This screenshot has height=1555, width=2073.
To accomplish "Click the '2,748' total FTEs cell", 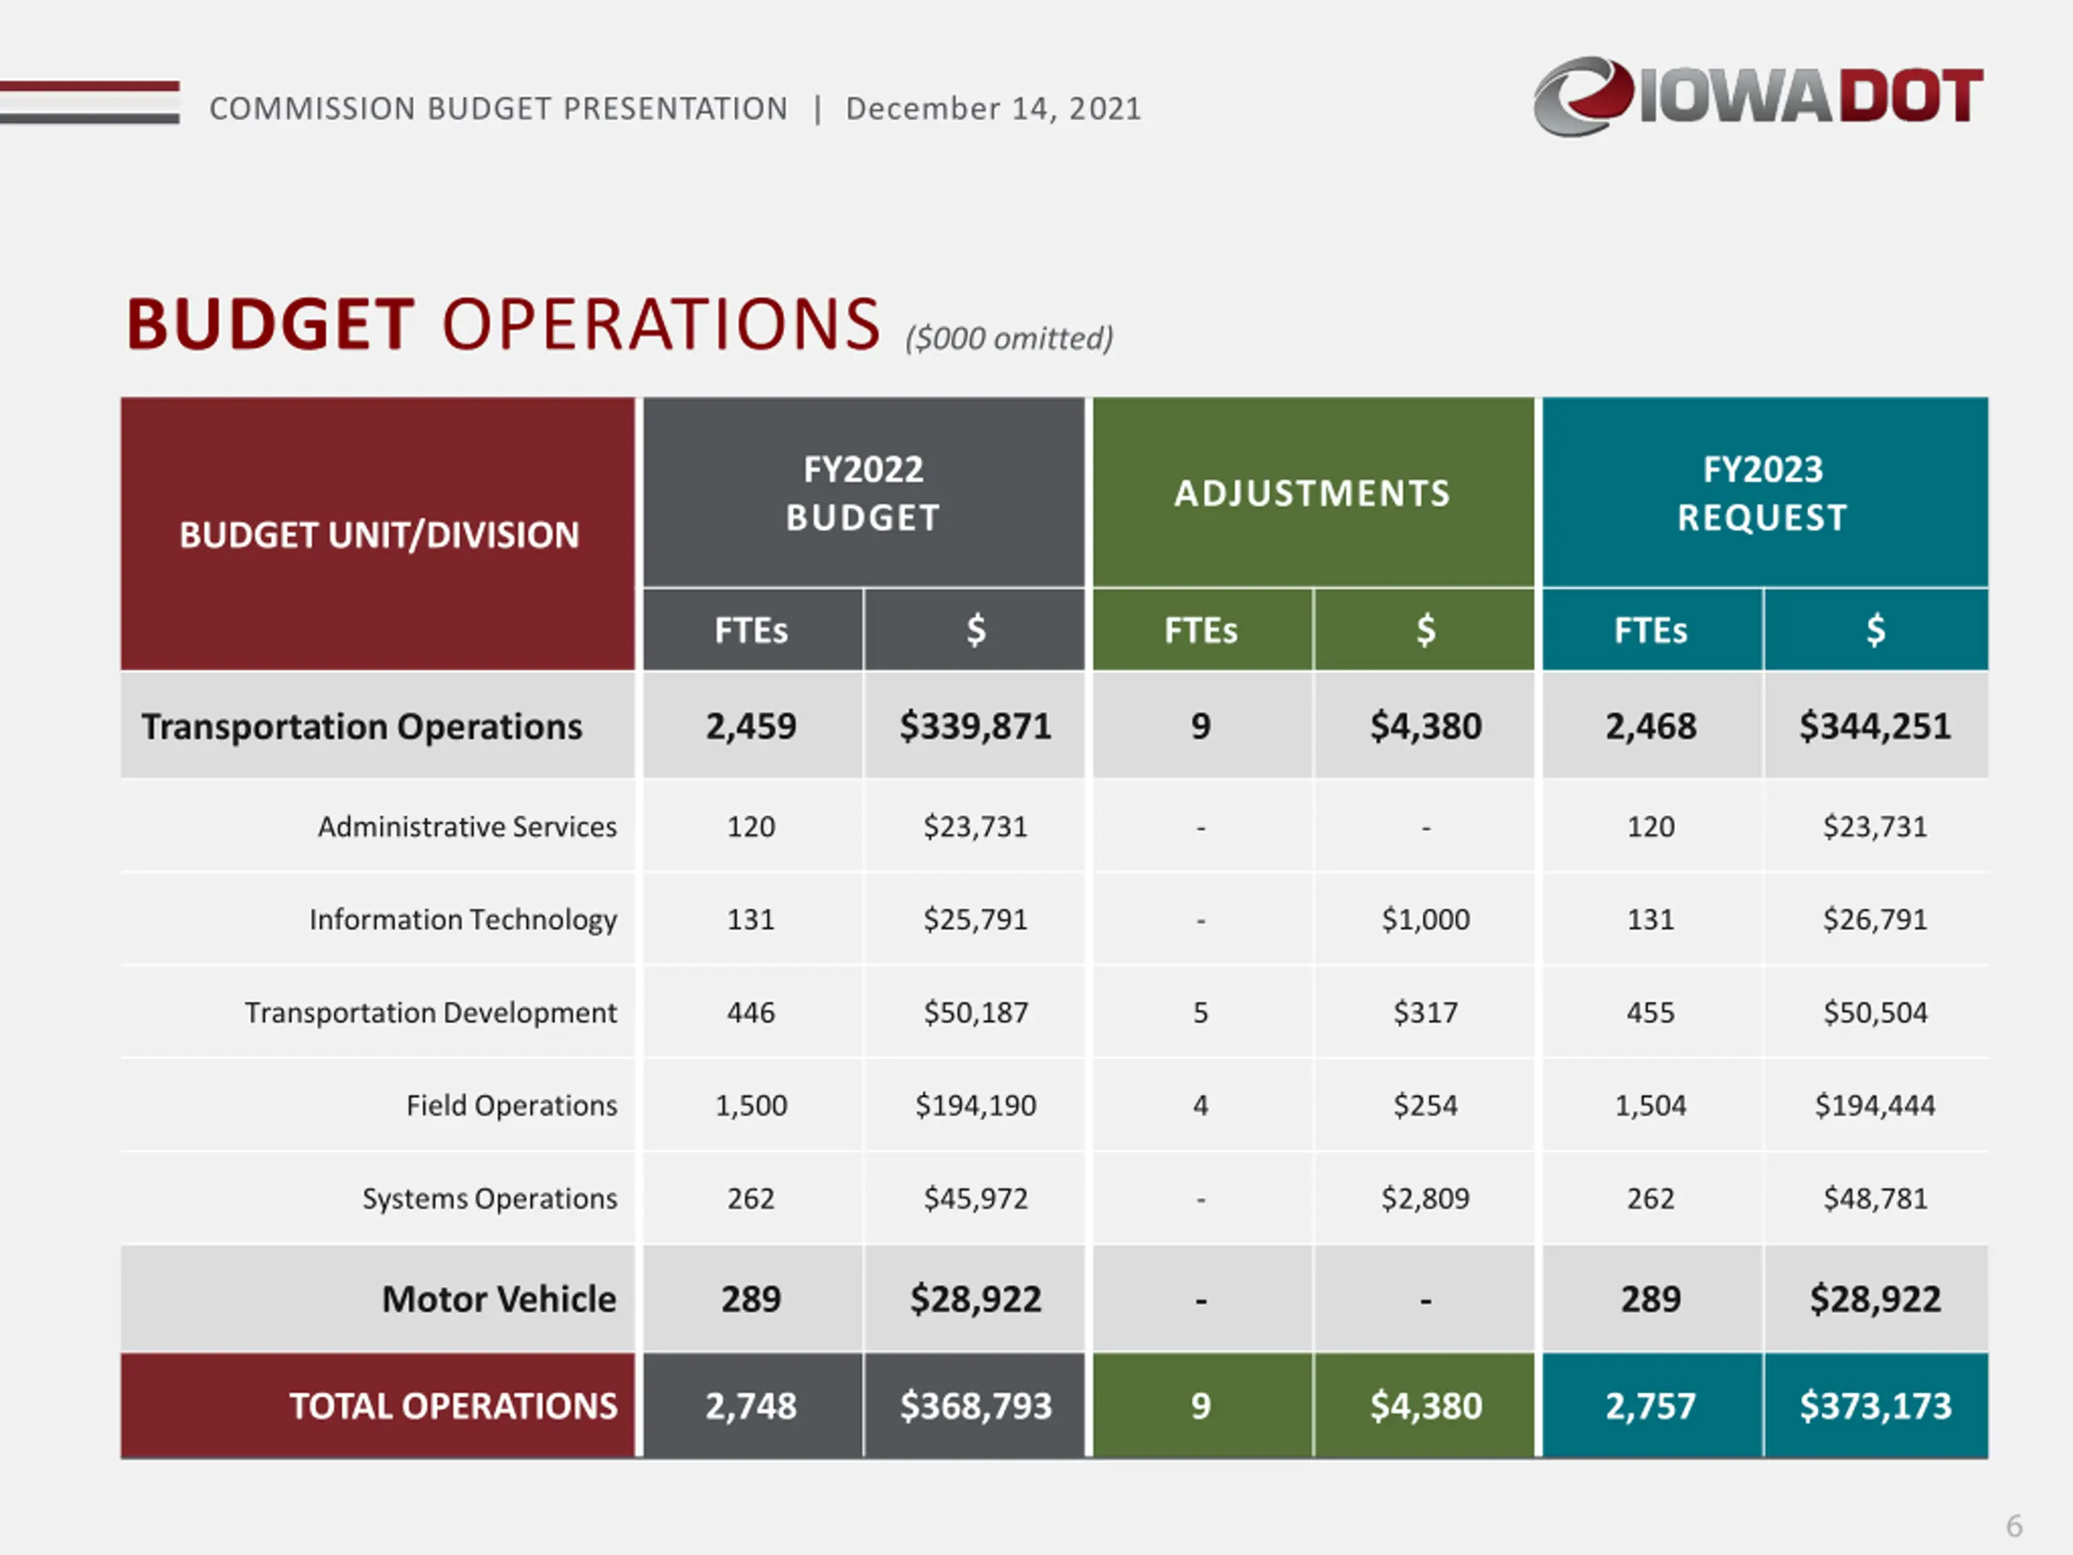I will point(751,1405).
